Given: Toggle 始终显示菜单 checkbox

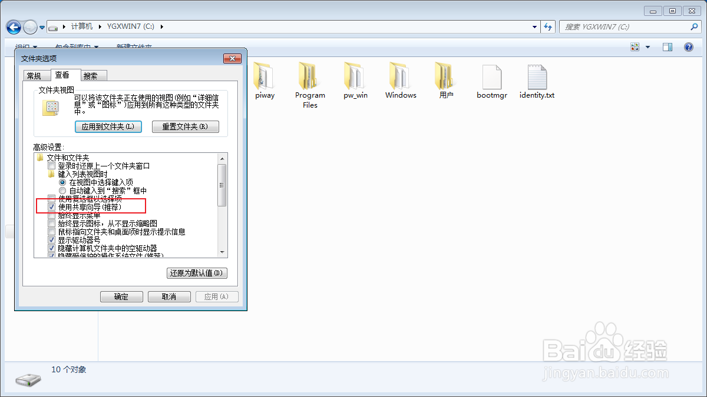Looking at the screenshot, I should pos(52,215).
